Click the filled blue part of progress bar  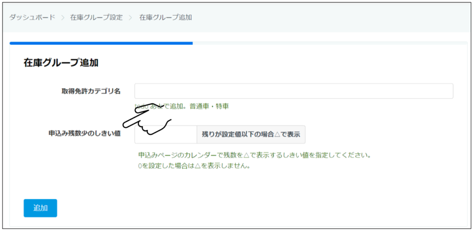pyautogui.click(x=101, y=43)
